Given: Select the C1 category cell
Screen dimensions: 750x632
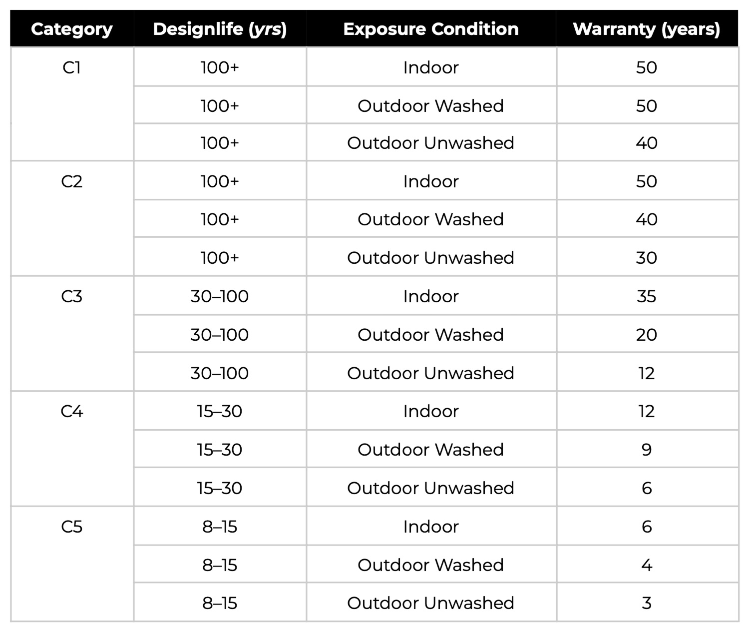Looking at the screenshot, I should point(72,67).
